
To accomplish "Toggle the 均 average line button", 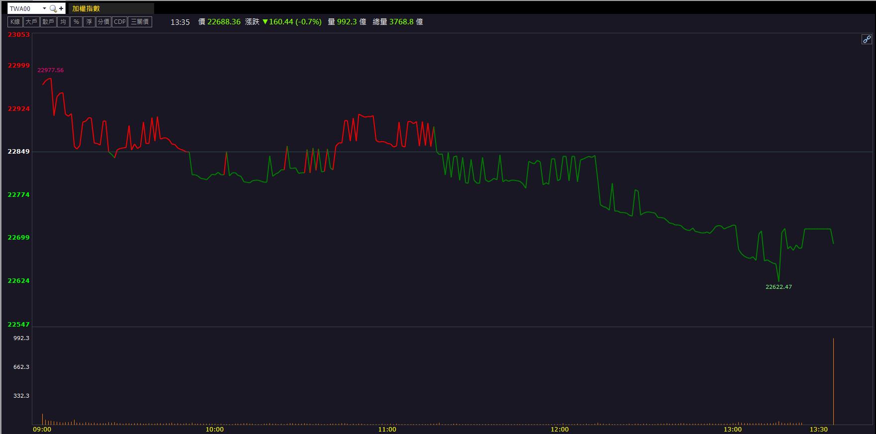I will point(63,22).
